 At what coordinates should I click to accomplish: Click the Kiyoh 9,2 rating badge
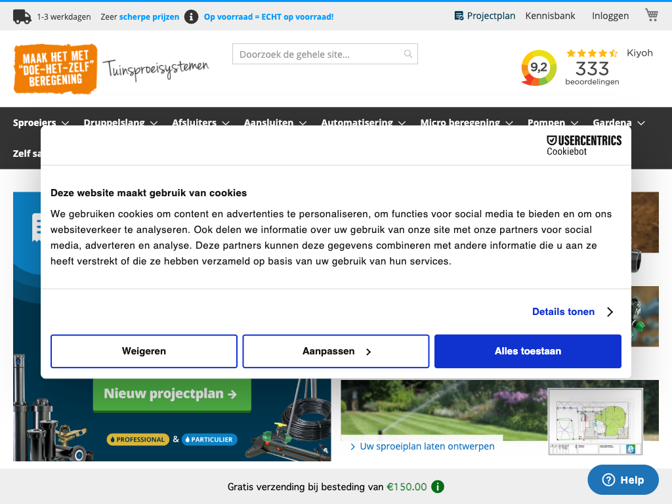539,68
